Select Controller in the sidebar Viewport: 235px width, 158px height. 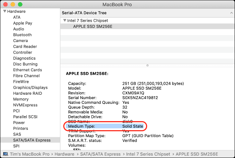point(23,52)
